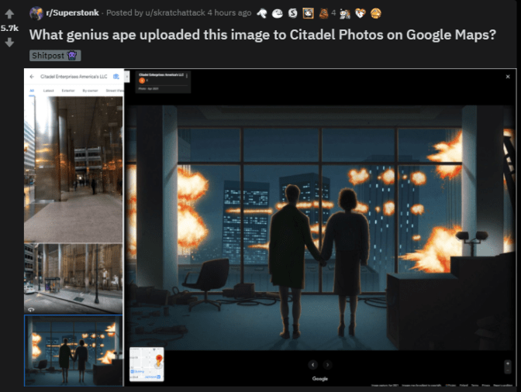The image size is (521, 392).
Task: Upvote the Superstonk post
Action: pyautogui.click(x=9, y=14)
